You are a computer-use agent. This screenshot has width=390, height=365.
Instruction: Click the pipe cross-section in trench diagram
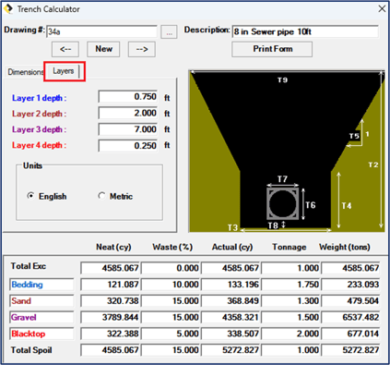tap(283, 203)
